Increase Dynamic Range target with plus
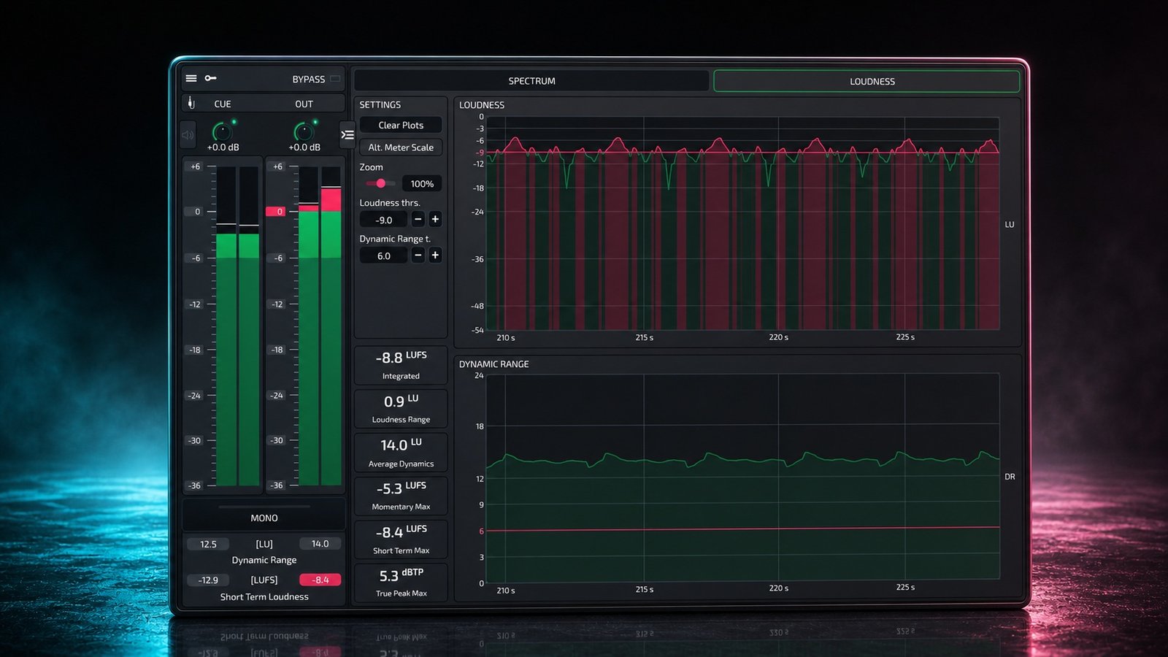The height and width of the screenshot is (657, 1168). (435, 255)
